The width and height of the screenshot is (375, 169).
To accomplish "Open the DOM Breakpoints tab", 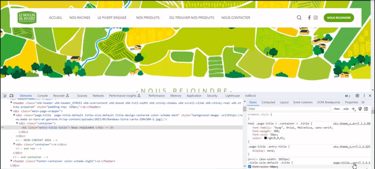I will tap(328, 102).
